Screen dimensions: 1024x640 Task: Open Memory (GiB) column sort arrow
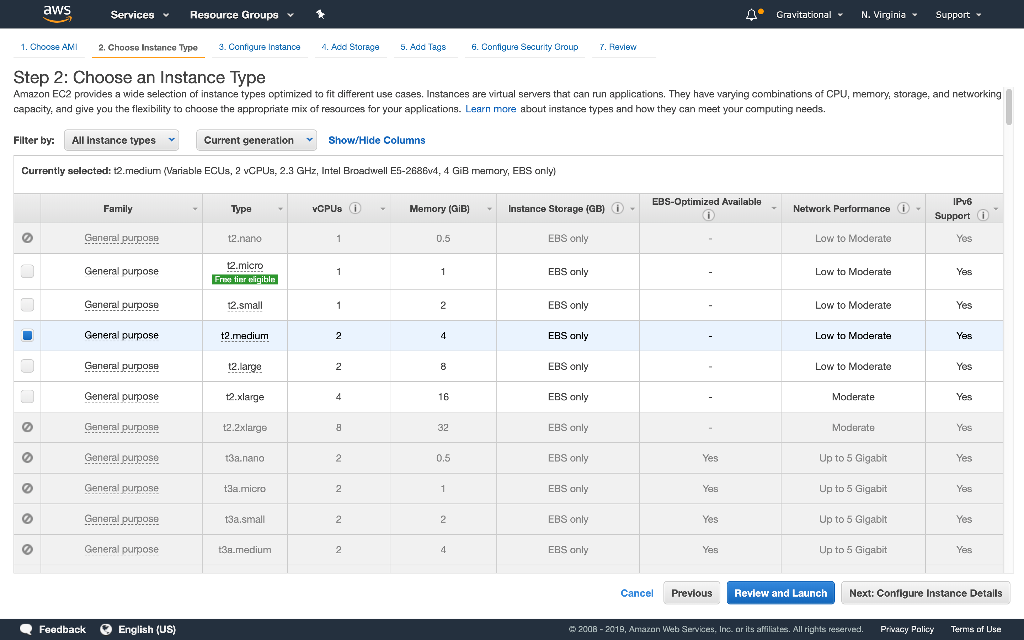(x=489, y=209)
